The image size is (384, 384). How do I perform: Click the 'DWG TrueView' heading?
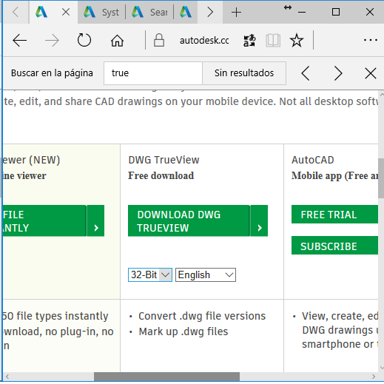164,160
